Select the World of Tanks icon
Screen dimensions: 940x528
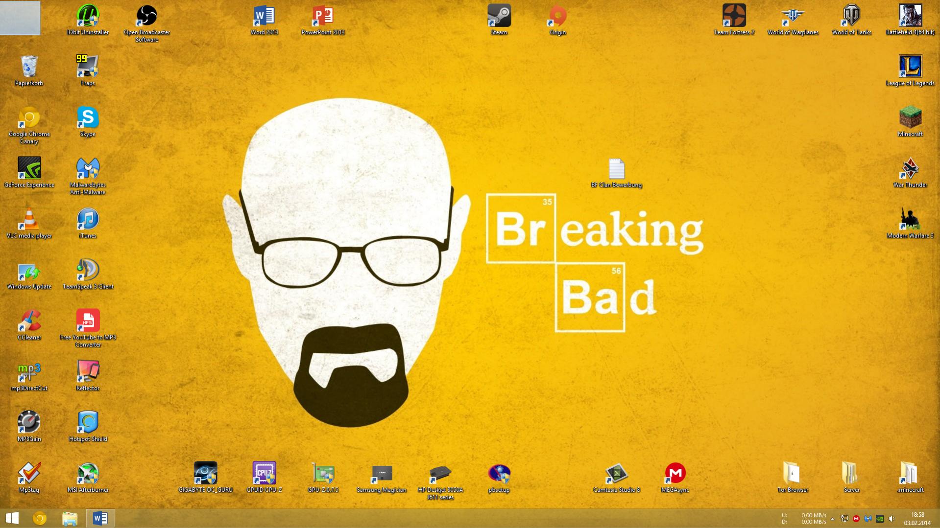tap(851, 20)
